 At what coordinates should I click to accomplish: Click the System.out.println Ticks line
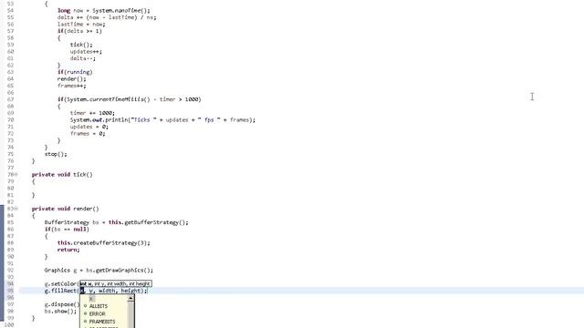[162, 119]
